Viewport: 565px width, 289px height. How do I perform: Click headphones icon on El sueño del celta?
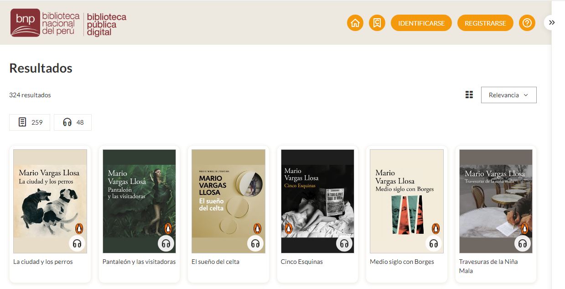pyautogui.click(x=255, y=243)
